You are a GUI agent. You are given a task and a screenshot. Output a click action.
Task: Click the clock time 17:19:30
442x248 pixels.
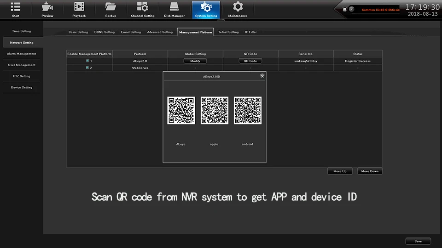click(x=422, y=7)
